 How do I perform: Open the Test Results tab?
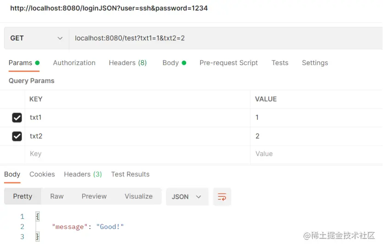130,174
